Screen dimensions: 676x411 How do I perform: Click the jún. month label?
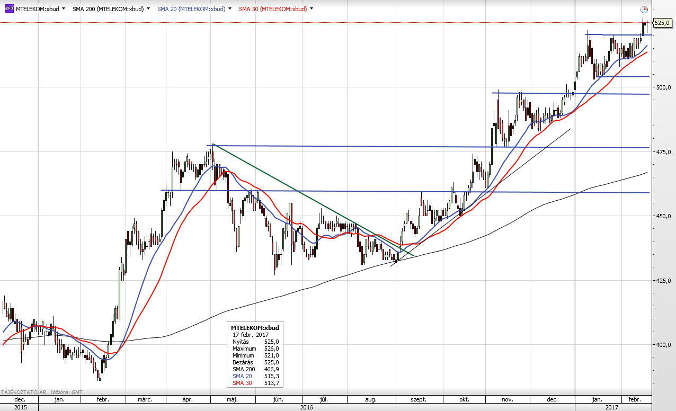(279, 399)
